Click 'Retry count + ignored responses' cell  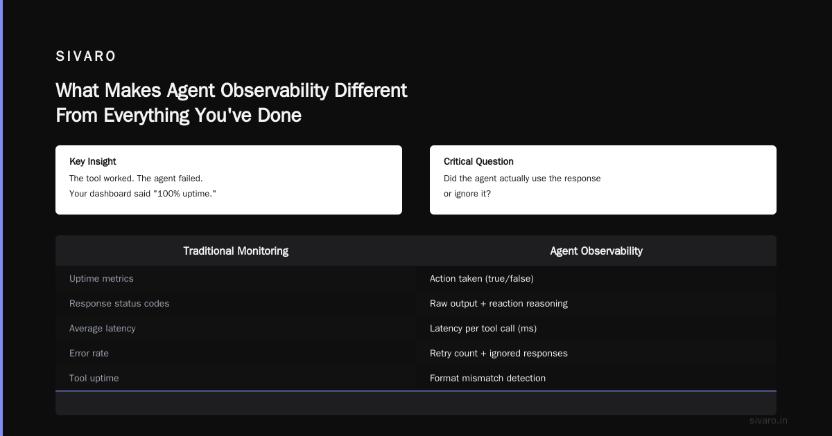[596, 353]
